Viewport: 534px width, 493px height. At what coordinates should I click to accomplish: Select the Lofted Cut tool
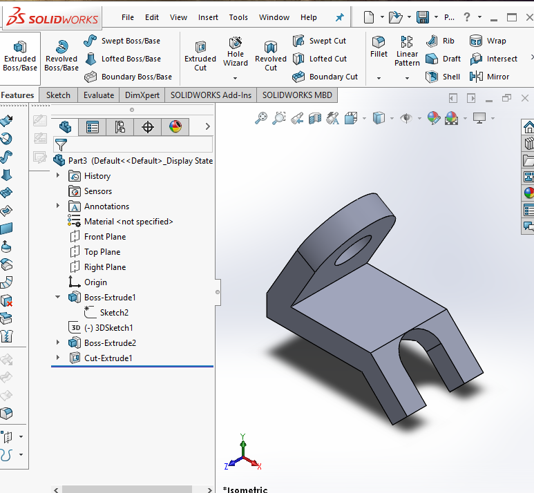click(x=319, y=59)
